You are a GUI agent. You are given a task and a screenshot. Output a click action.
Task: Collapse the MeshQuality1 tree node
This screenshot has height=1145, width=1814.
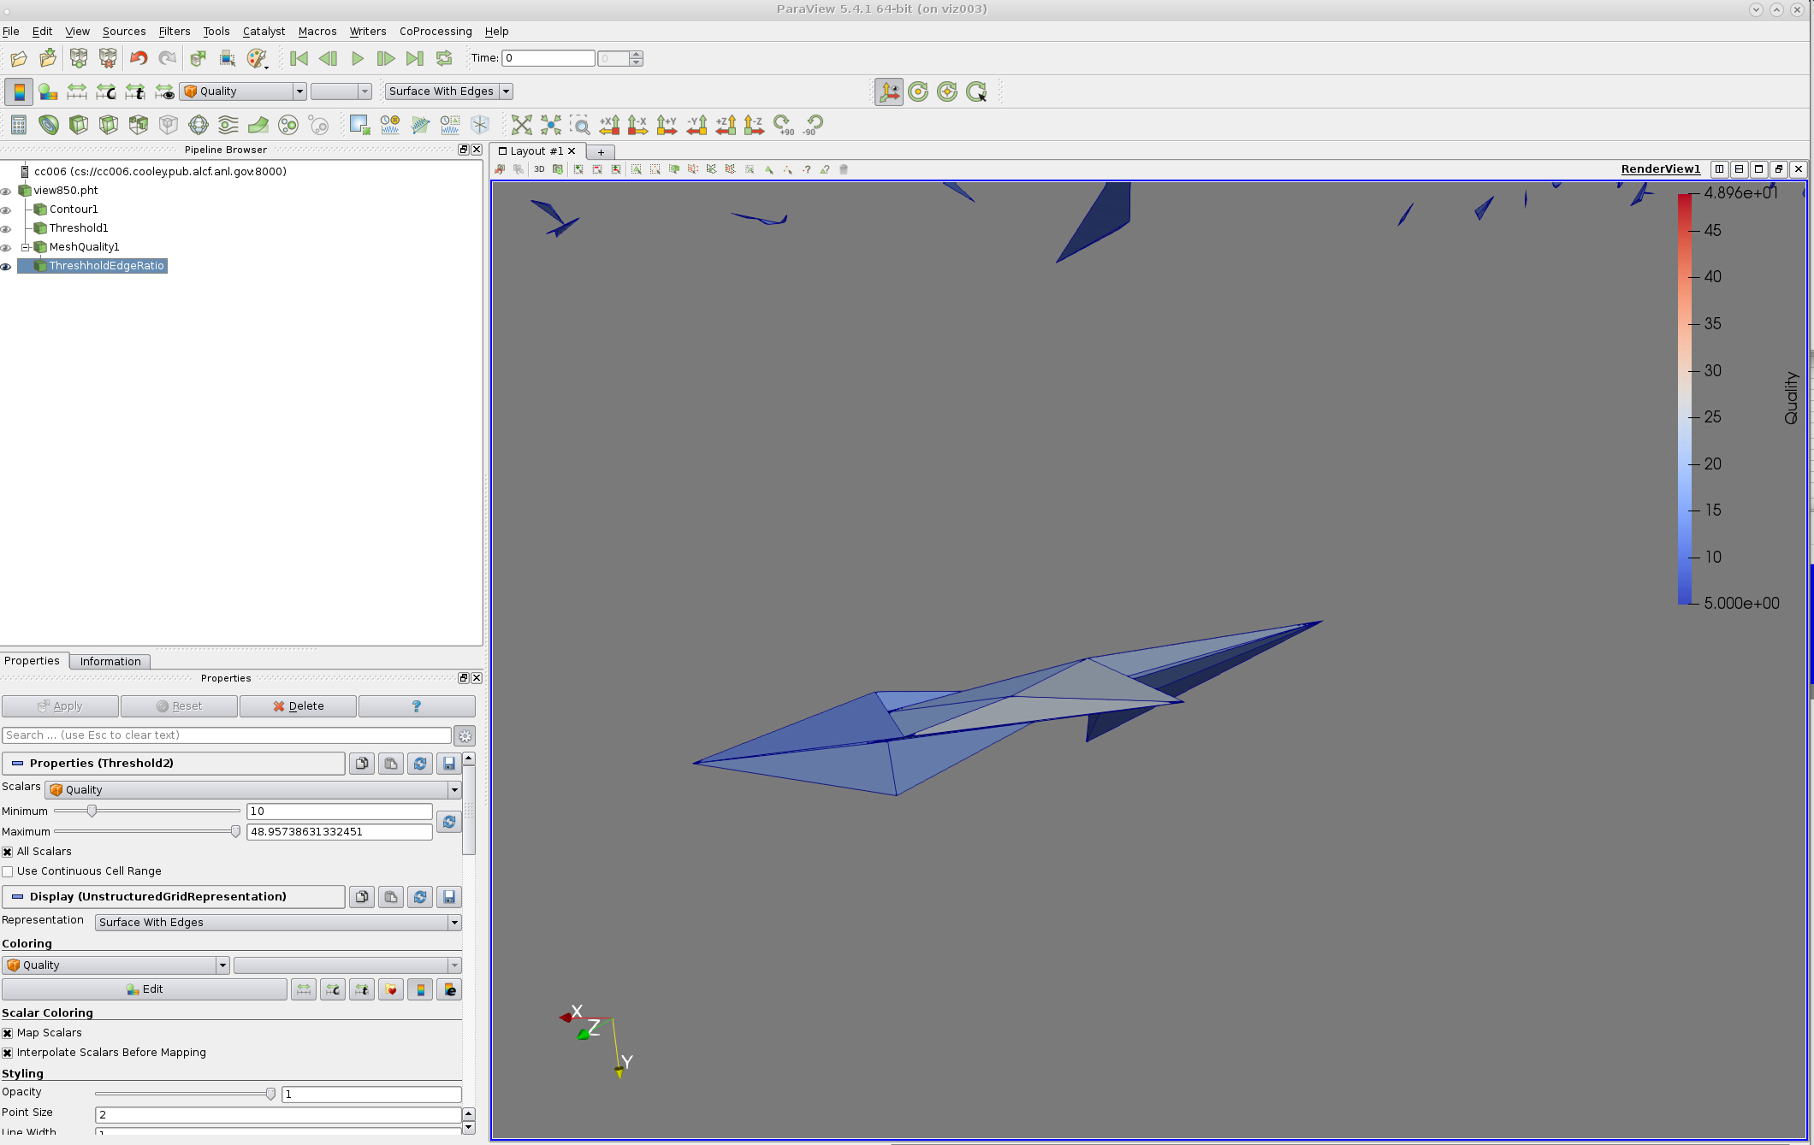pos(26,247)
